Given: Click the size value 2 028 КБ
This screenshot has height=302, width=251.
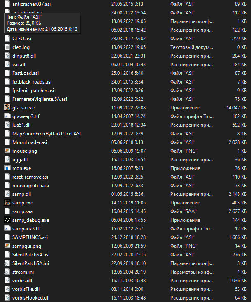Looking at the screenshot, I should (238, 142).
